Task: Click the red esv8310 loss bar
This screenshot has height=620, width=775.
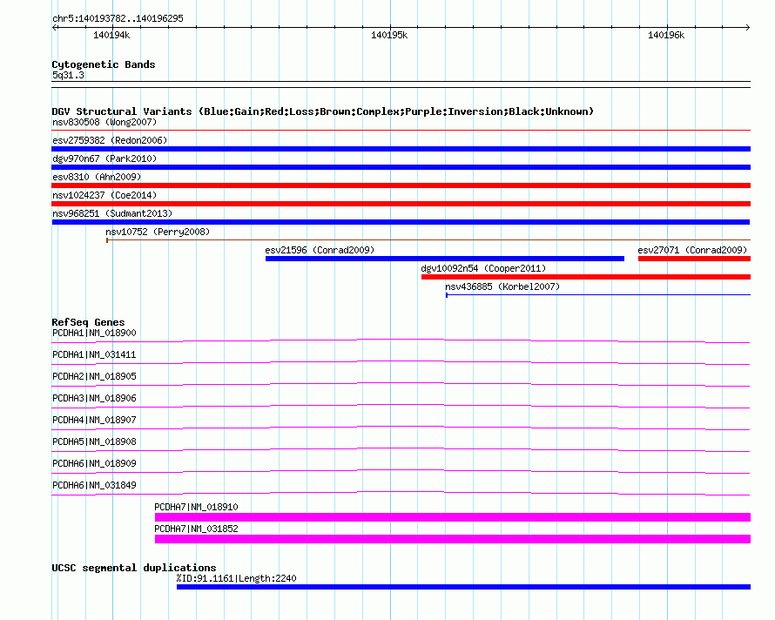Action: [x=401, y=185]
